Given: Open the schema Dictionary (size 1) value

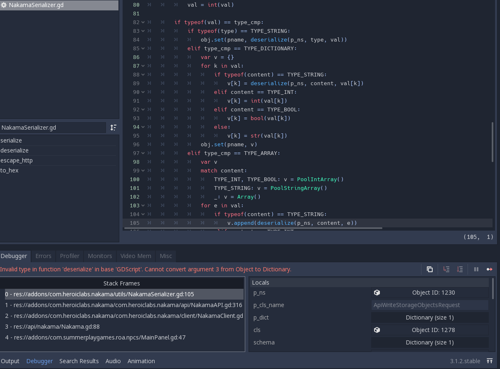Looking at the screenshot, I should click(430, 342).
